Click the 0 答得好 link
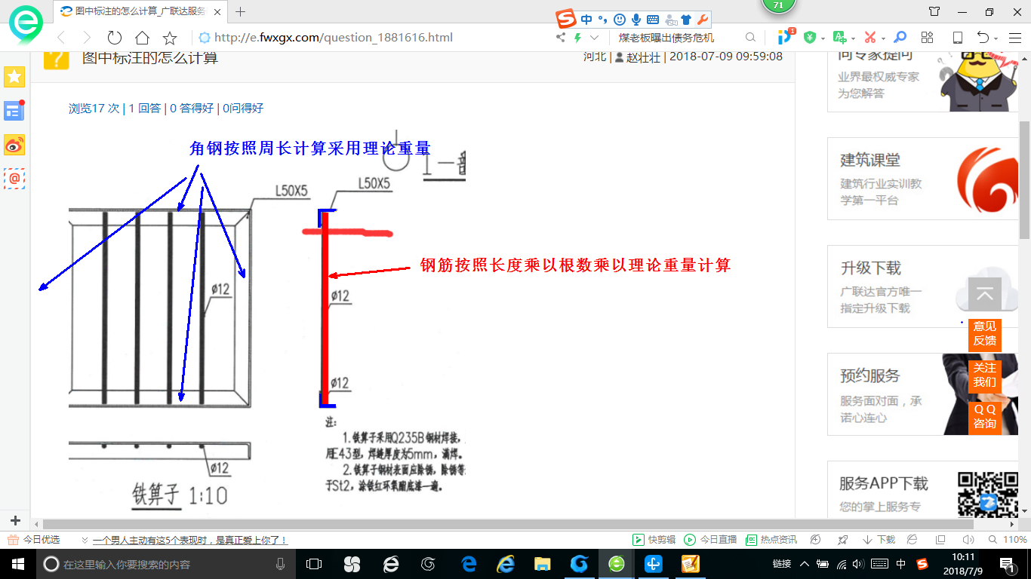 point(192,109)
